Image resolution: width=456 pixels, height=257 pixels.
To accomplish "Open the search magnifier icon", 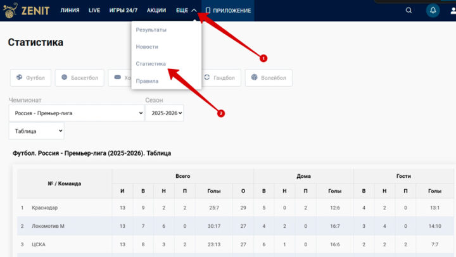I will click(x=408, y=11).
